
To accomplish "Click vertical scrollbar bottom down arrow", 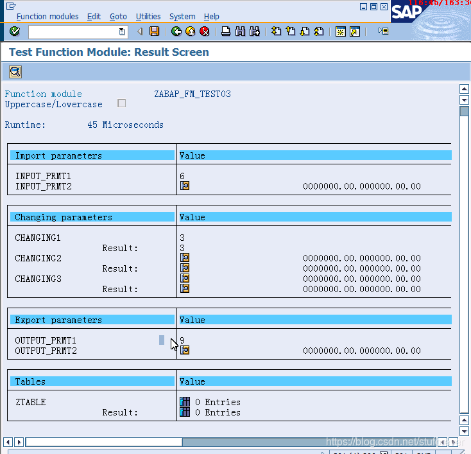I will pos(464,431).
